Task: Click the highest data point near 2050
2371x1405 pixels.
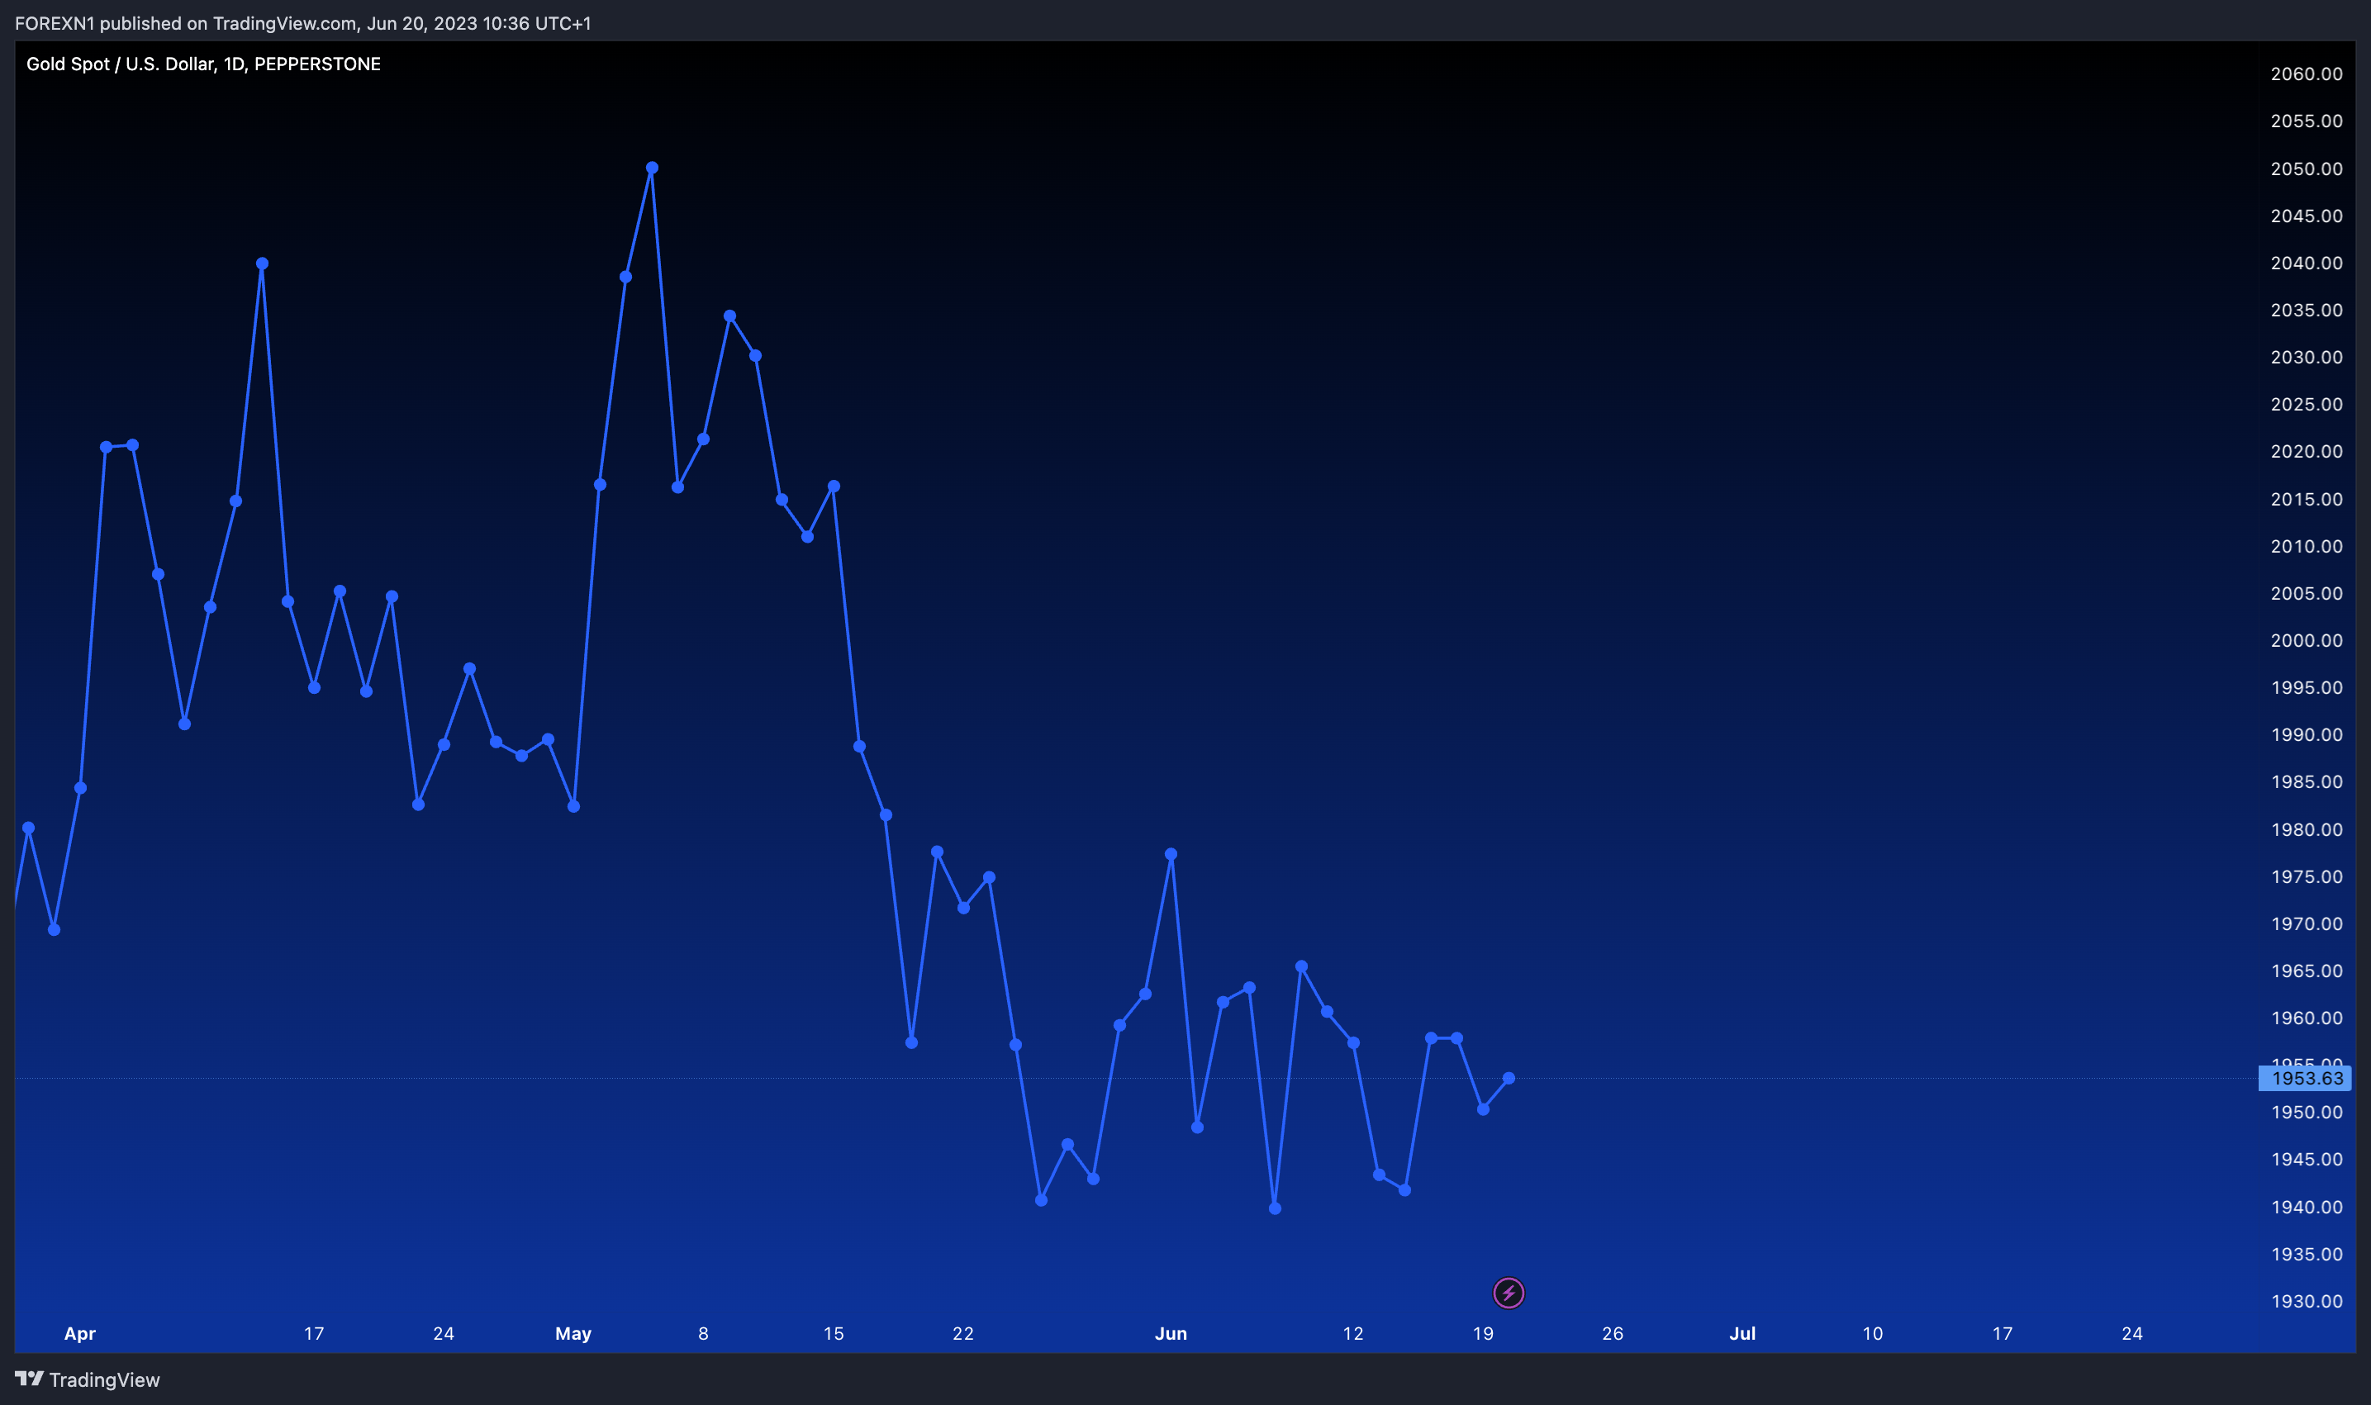Action: pos(652,168)
